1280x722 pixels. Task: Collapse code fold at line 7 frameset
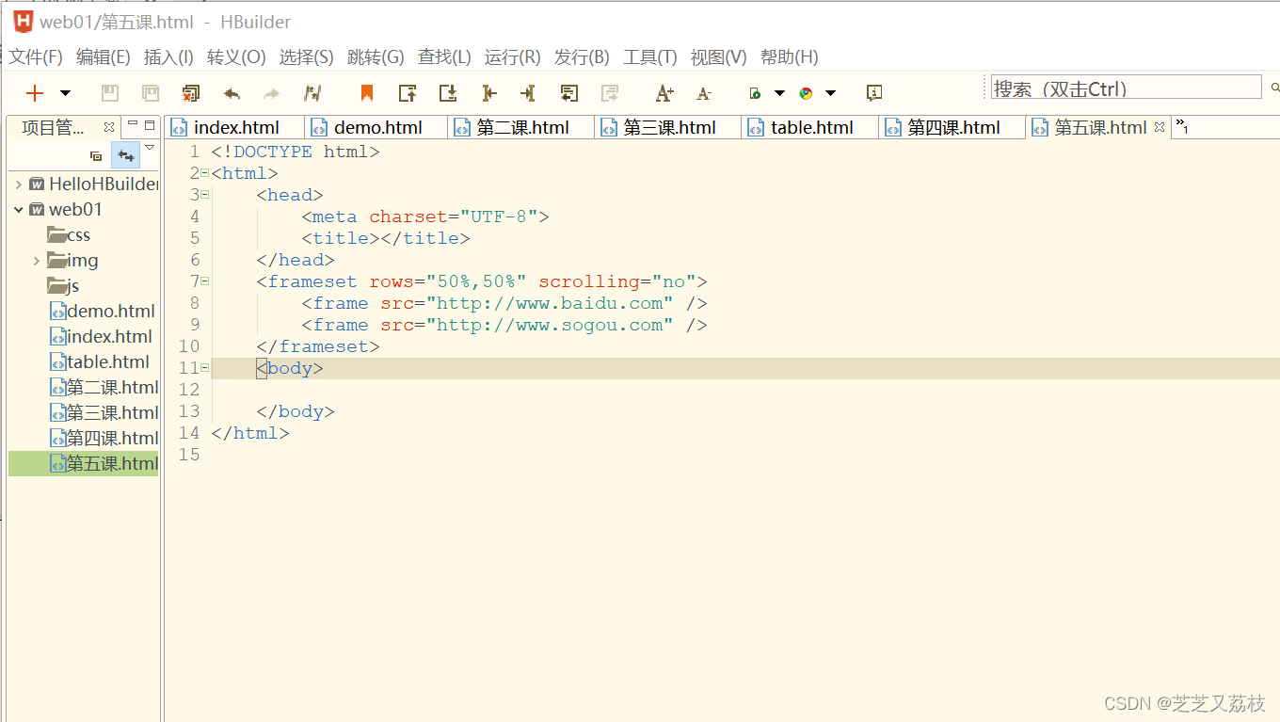click(204, 281)
